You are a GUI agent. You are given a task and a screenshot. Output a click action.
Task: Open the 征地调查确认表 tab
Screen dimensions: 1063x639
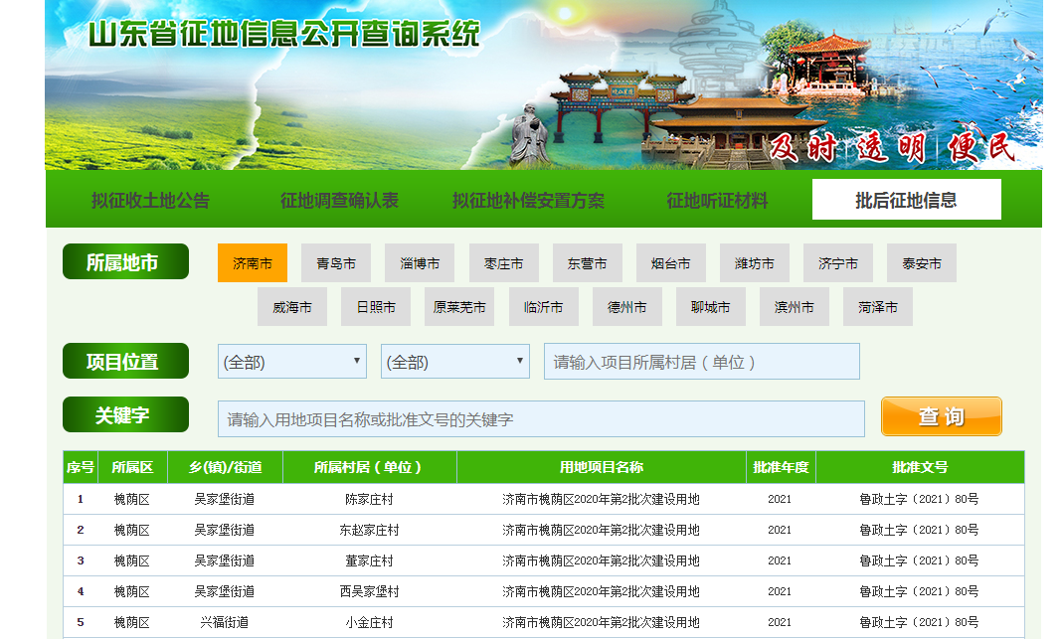click(339, 200)
